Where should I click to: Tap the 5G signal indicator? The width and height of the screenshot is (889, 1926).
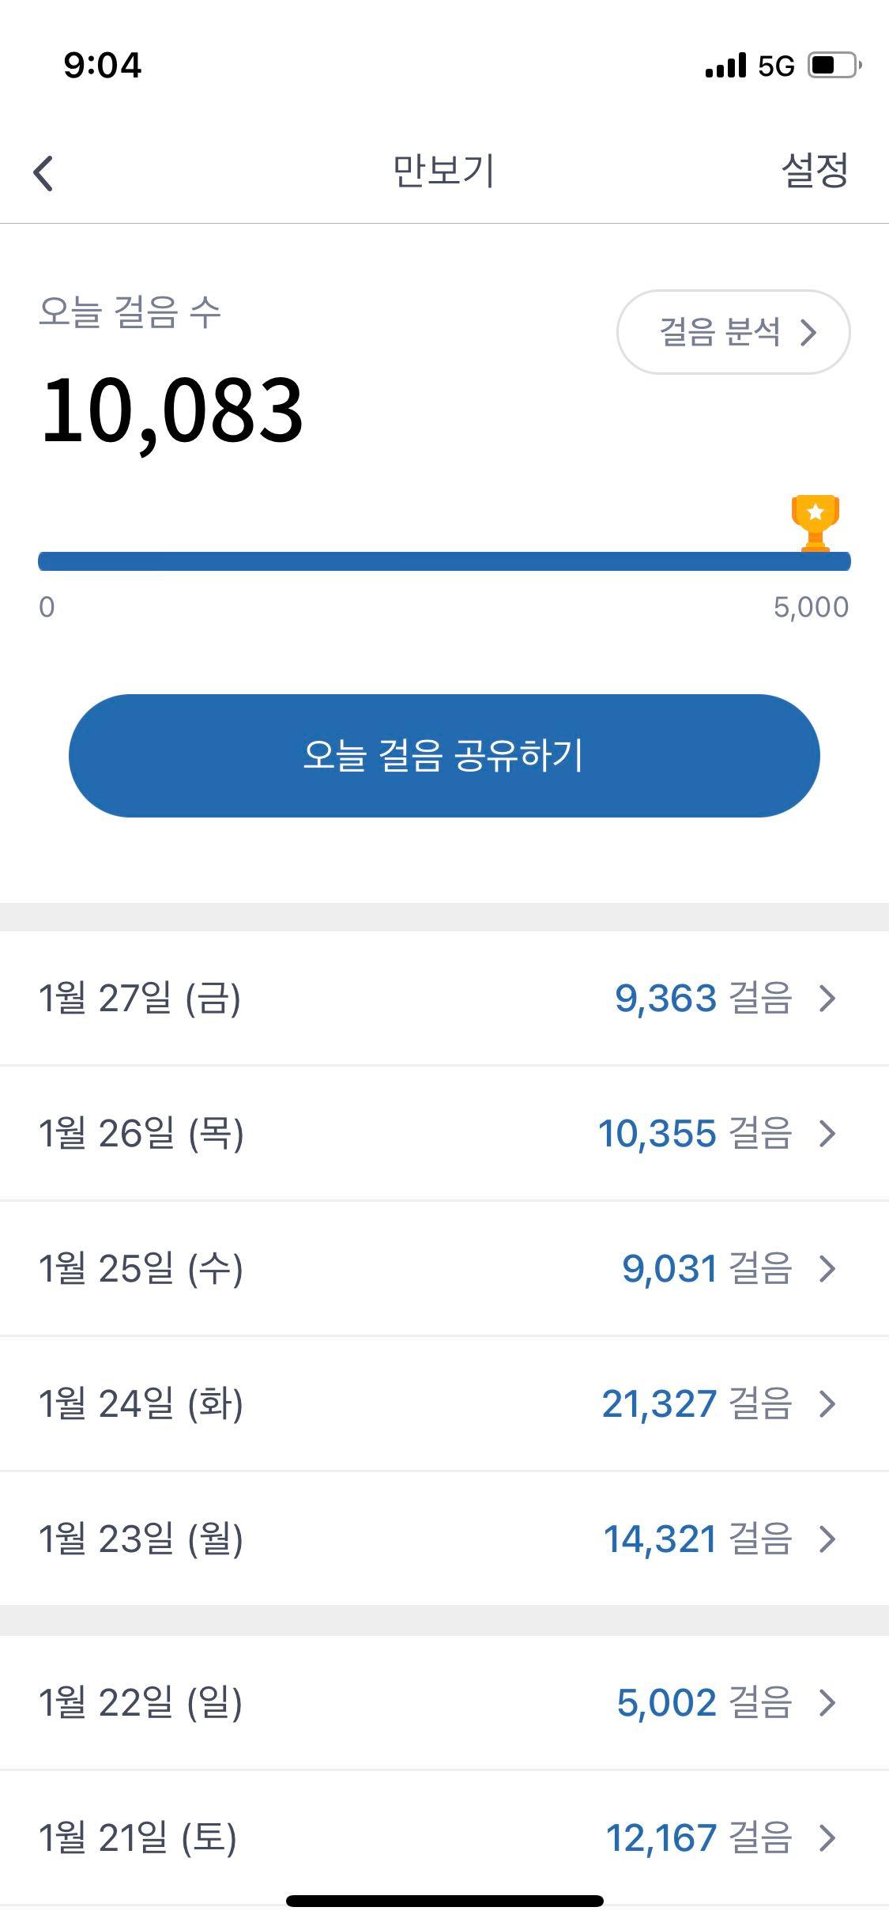[x=776, y=66]
